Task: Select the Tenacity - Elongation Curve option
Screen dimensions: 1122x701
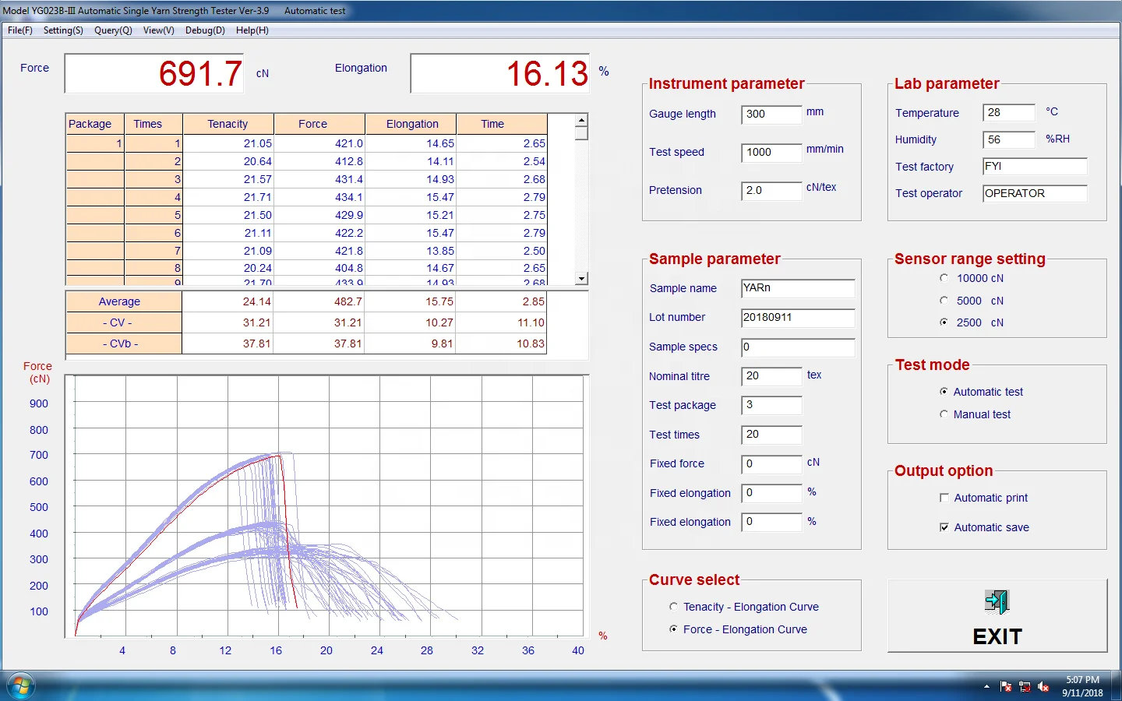Action: pyautogui.click(x=673, y=606)
